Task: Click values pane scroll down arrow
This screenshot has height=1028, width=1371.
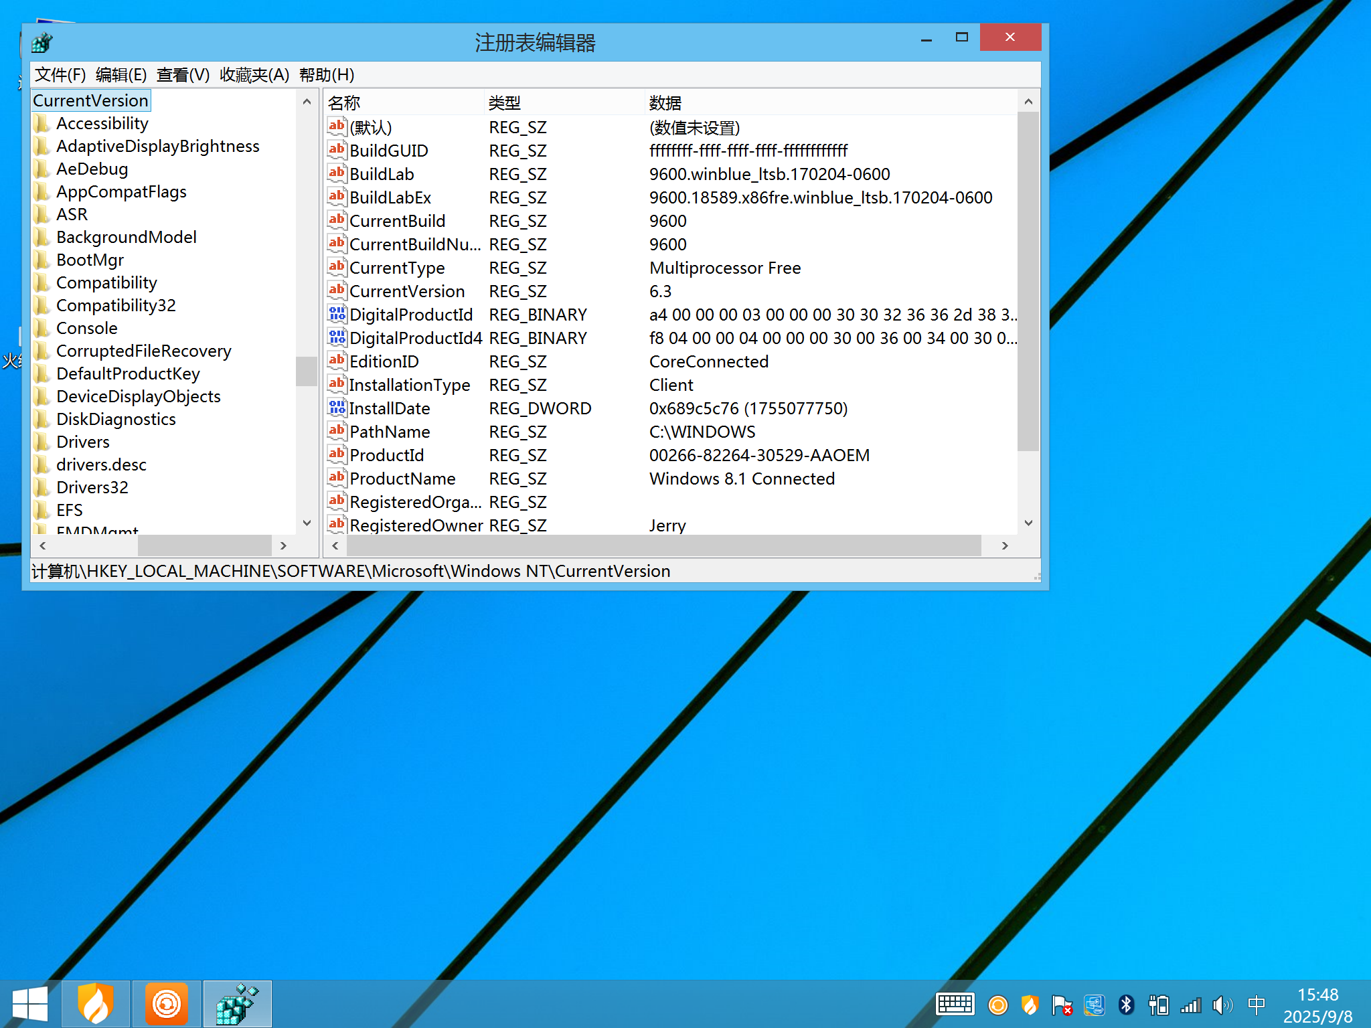Action: click(1029, 523)
